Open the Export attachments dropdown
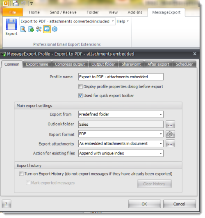 point(121,143)
